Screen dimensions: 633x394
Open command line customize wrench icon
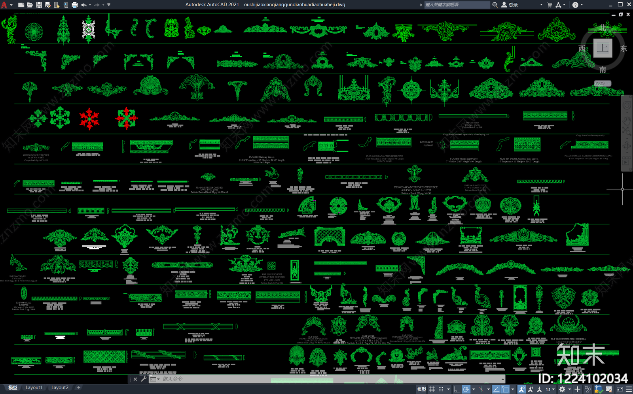(x=143, y=379)
